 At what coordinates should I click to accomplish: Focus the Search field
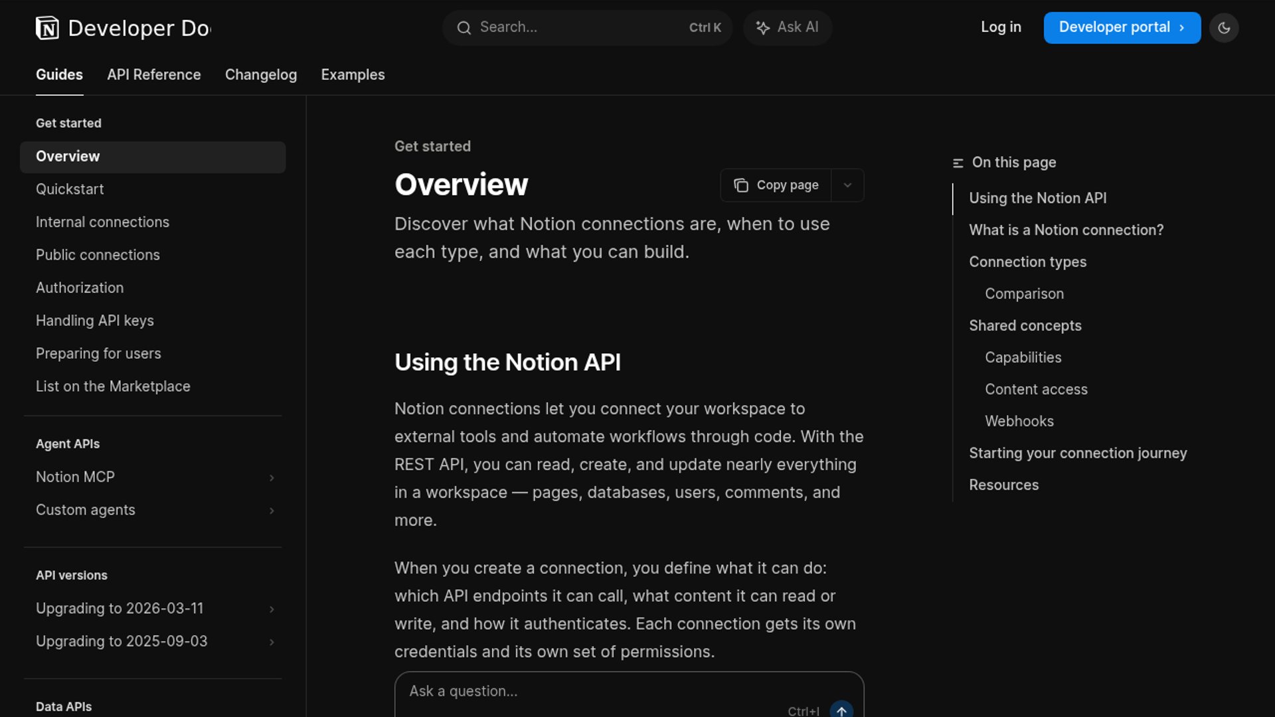pos(587,28)
